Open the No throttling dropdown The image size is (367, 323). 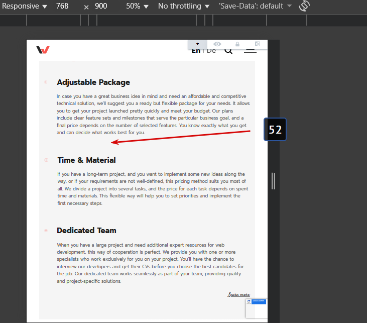coord(184,6)
